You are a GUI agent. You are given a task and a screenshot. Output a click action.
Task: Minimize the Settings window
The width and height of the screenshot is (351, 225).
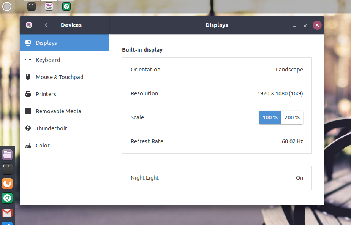[294, 25]
